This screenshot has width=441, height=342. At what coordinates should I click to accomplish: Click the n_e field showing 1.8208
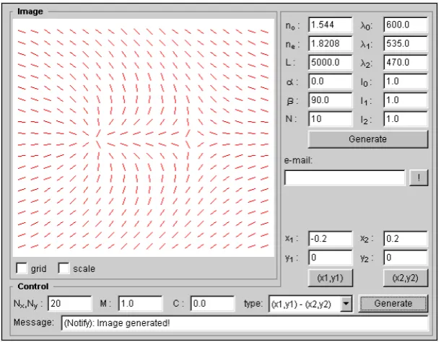tap(330, 44)
